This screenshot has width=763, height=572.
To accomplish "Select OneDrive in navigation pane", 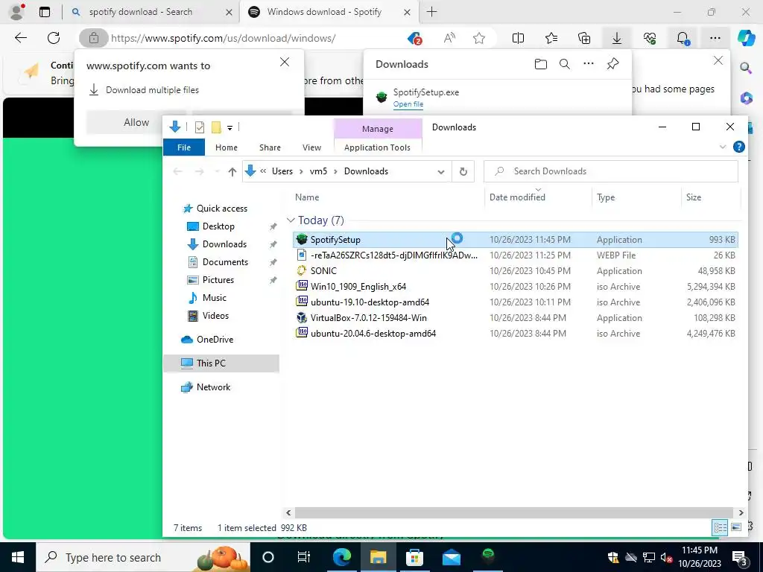I will [215, 340].
